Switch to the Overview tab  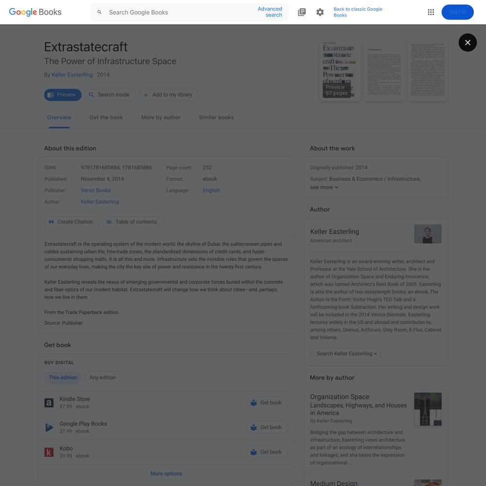tap(59, 118)
